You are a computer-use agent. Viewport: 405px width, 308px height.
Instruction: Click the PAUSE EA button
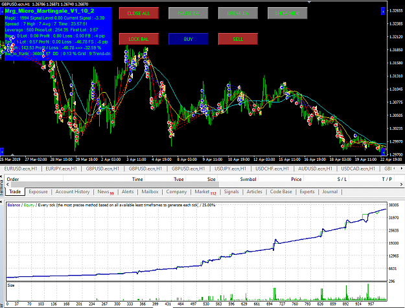click(189, 13)
